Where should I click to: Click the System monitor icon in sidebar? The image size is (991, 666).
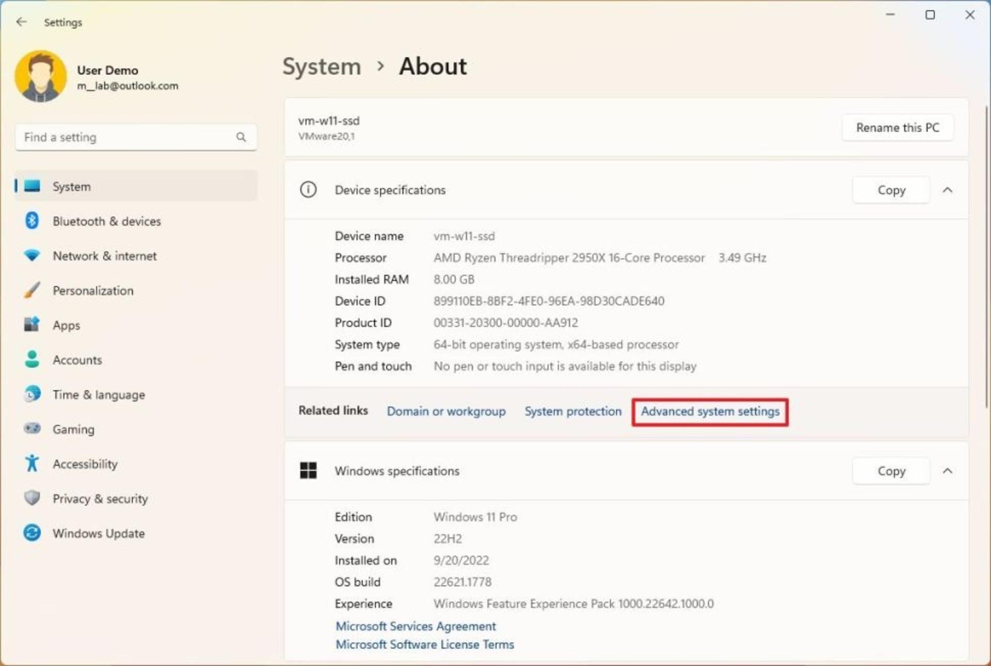(x=32, y=186)
